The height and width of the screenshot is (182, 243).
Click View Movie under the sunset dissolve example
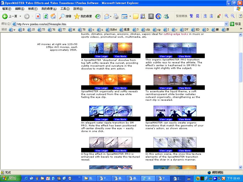coord(120,56)
